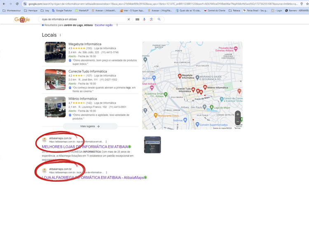Viewport: 309px width, 251px height.
Task: Click the browser address bar URL
Action: pyautogui.click(x=163, y=4)
